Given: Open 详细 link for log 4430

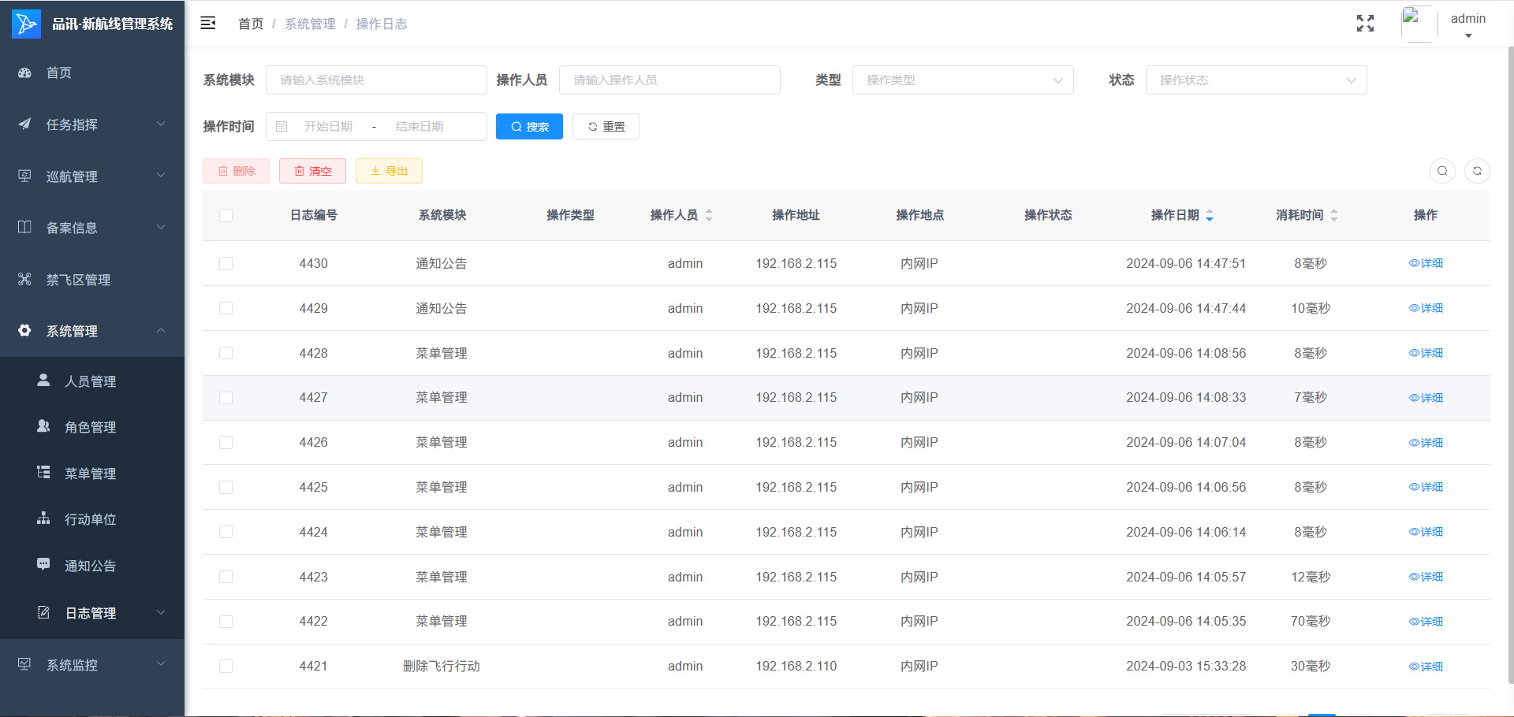Looking at the screenshot, I should pos(1426,263).
